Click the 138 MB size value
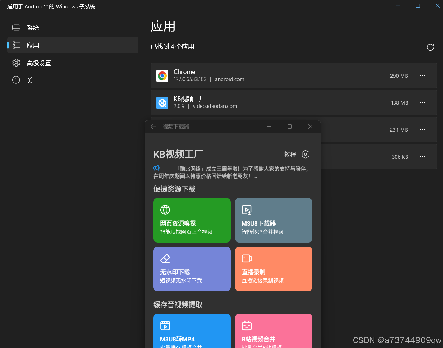This screenshot has height=348, width=443. coord(399,103)
